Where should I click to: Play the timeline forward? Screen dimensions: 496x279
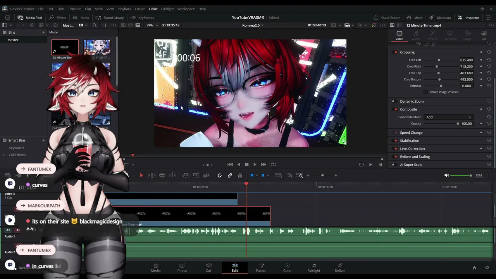pos(255,164)
